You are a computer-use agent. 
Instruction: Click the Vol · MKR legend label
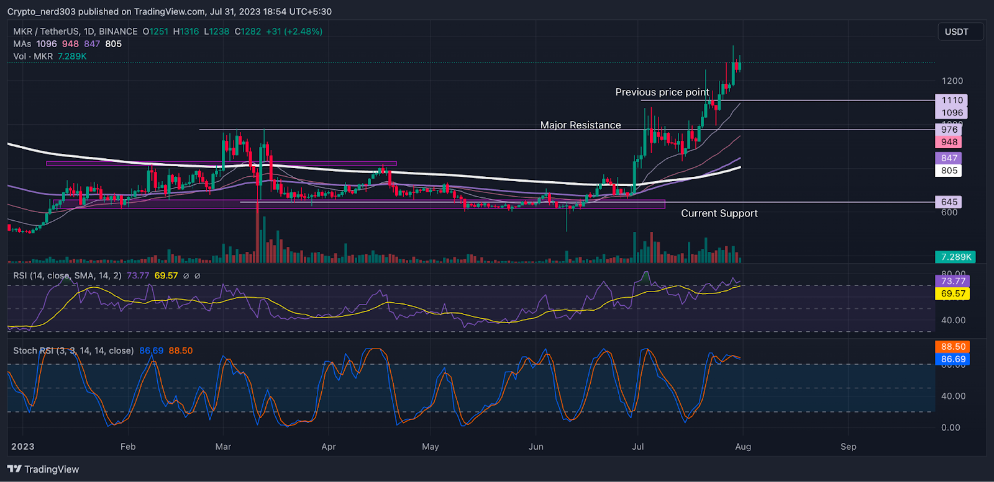point(33,56)
